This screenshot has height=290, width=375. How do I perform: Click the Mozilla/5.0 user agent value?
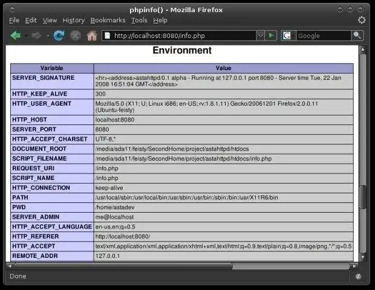point(207,107)
